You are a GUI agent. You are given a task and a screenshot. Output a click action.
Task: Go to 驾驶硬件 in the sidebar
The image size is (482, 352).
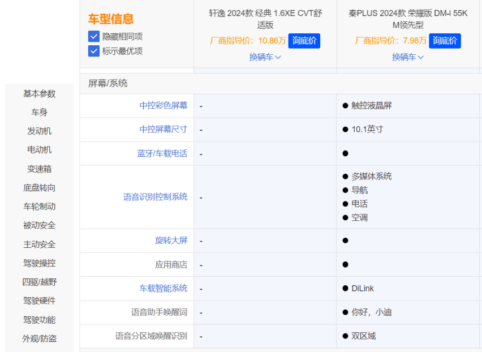click(x=40, y=301)
